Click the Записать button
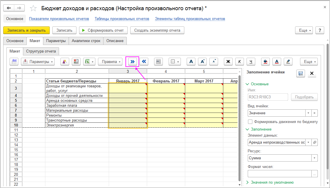330x188 pixels. 64,30
